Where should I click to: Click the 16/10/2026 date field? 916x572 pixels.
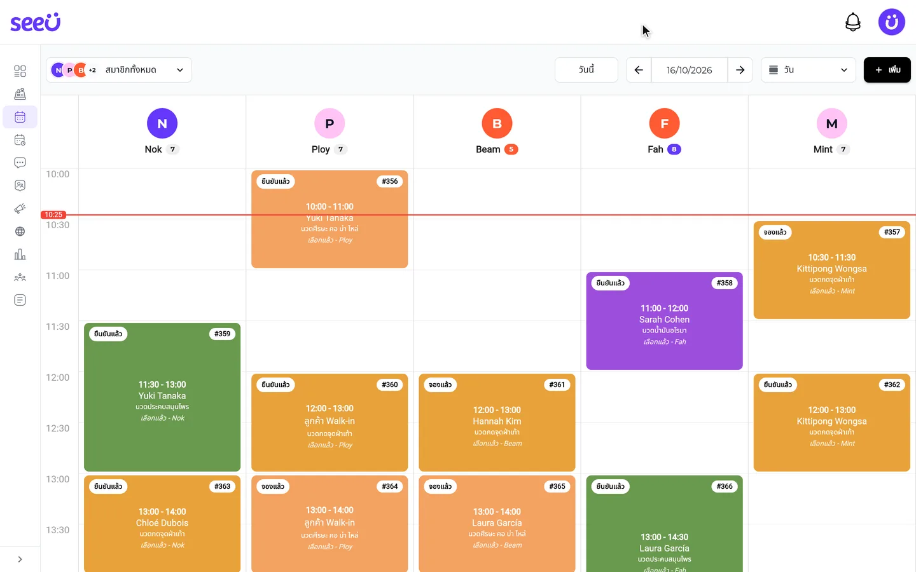pyautogui.click(x=690, y=70)
